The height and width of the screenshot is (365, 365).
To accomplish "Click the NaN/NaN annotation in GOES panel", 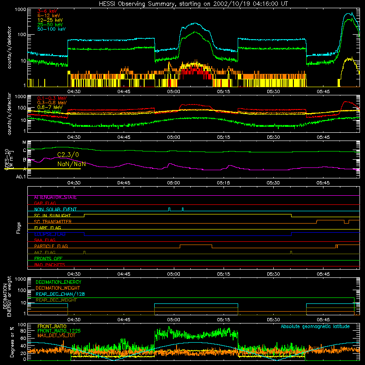I will click(x=72, y=164).
